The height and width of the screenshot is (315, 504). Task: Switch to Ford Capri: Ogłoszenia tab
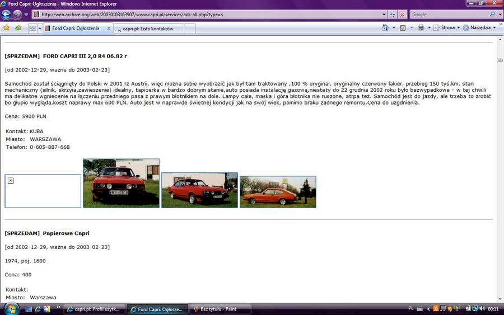point(76,29)
